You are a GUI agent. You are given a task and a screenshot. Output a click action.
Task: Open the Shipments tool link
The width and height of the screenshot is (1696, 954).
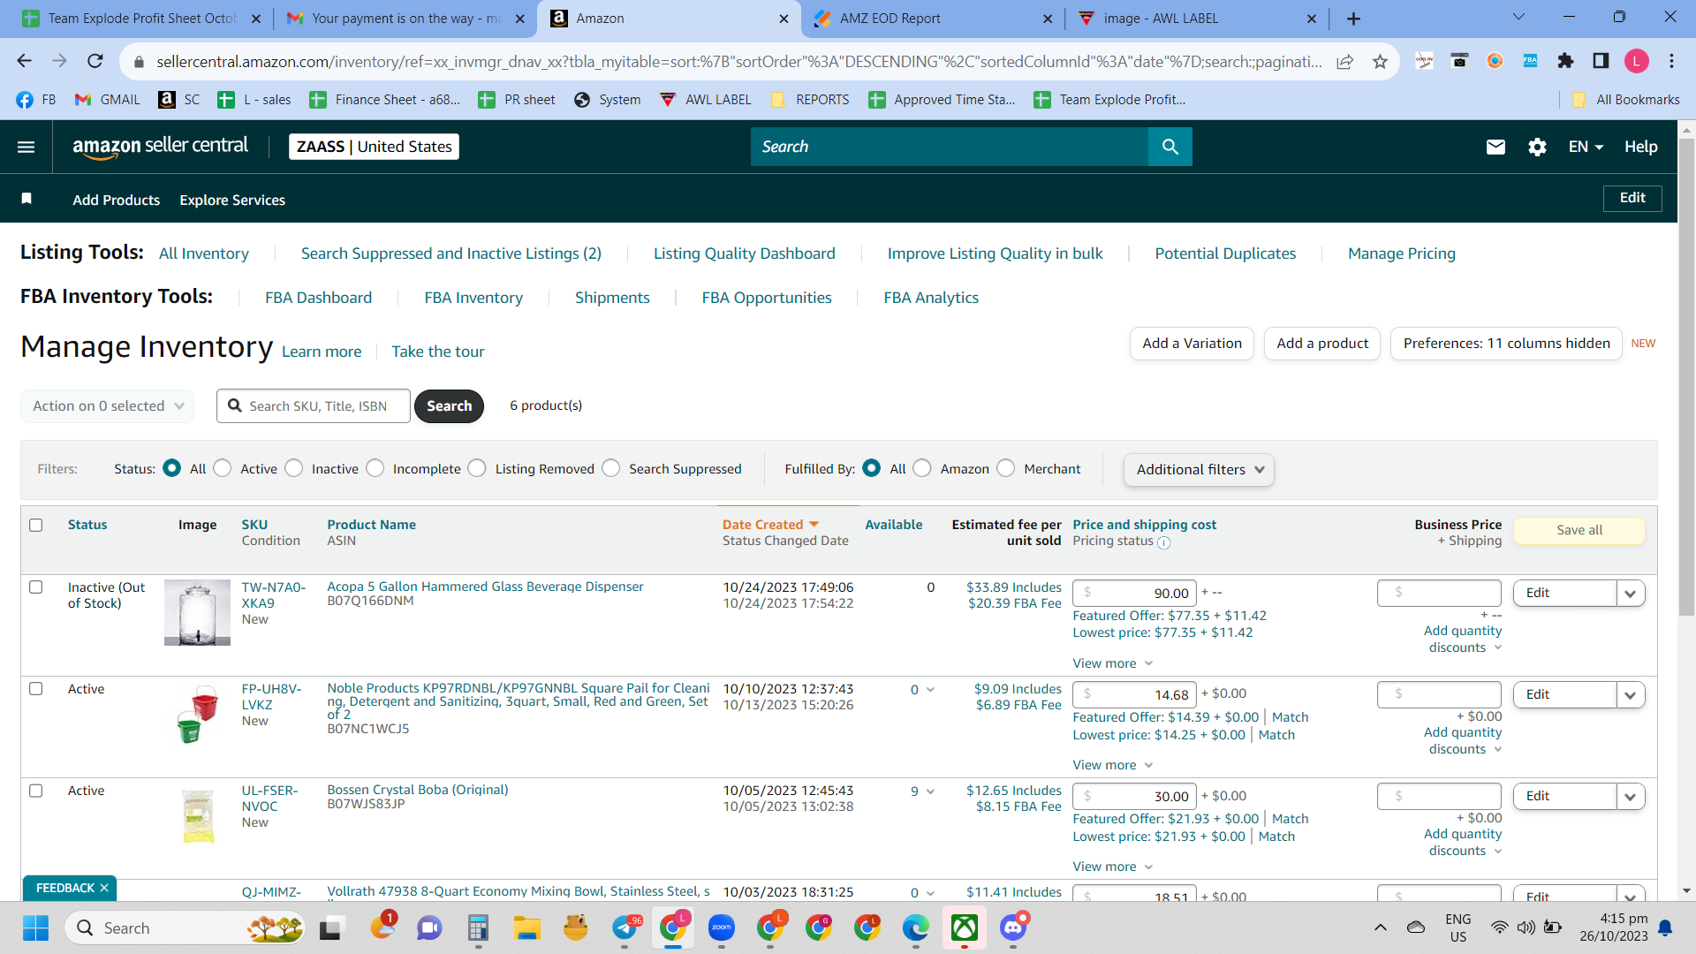click(612, 298)
